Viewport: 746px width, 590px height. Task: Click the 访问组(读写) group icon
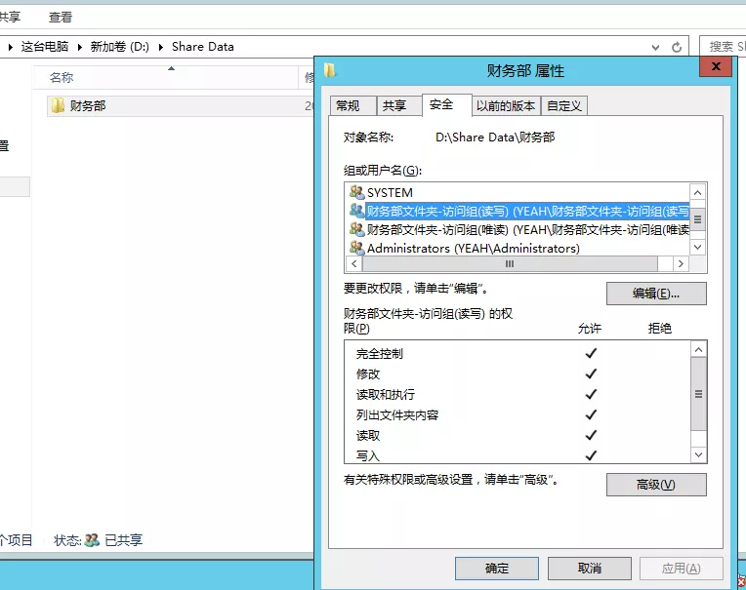point(356,211)
